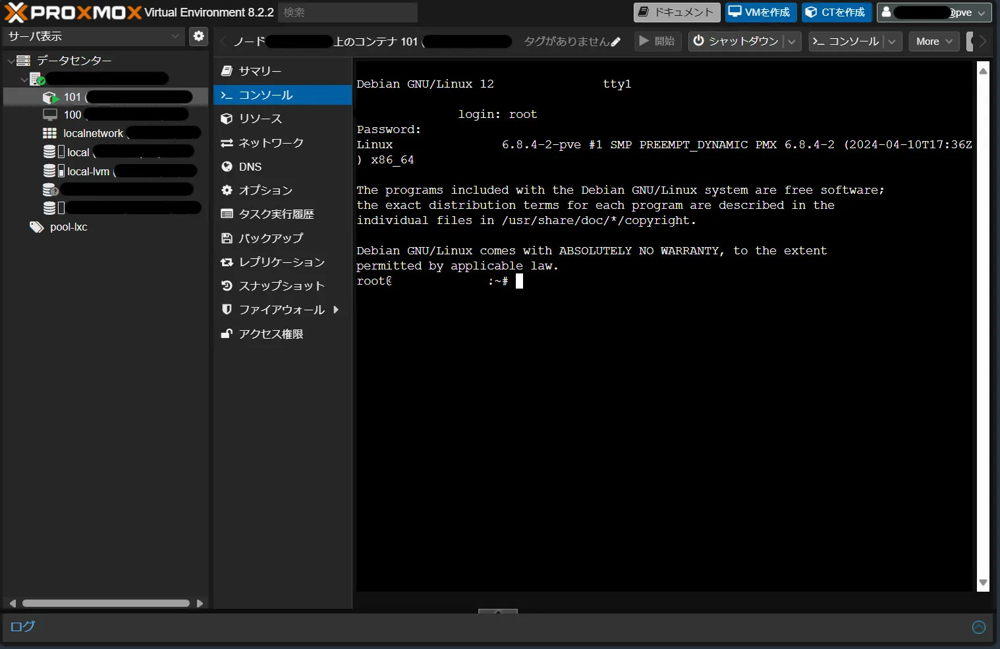Click the container 101 cube icon
The width and height of the screenshot is (1000, 649).
tap(50, 98)
